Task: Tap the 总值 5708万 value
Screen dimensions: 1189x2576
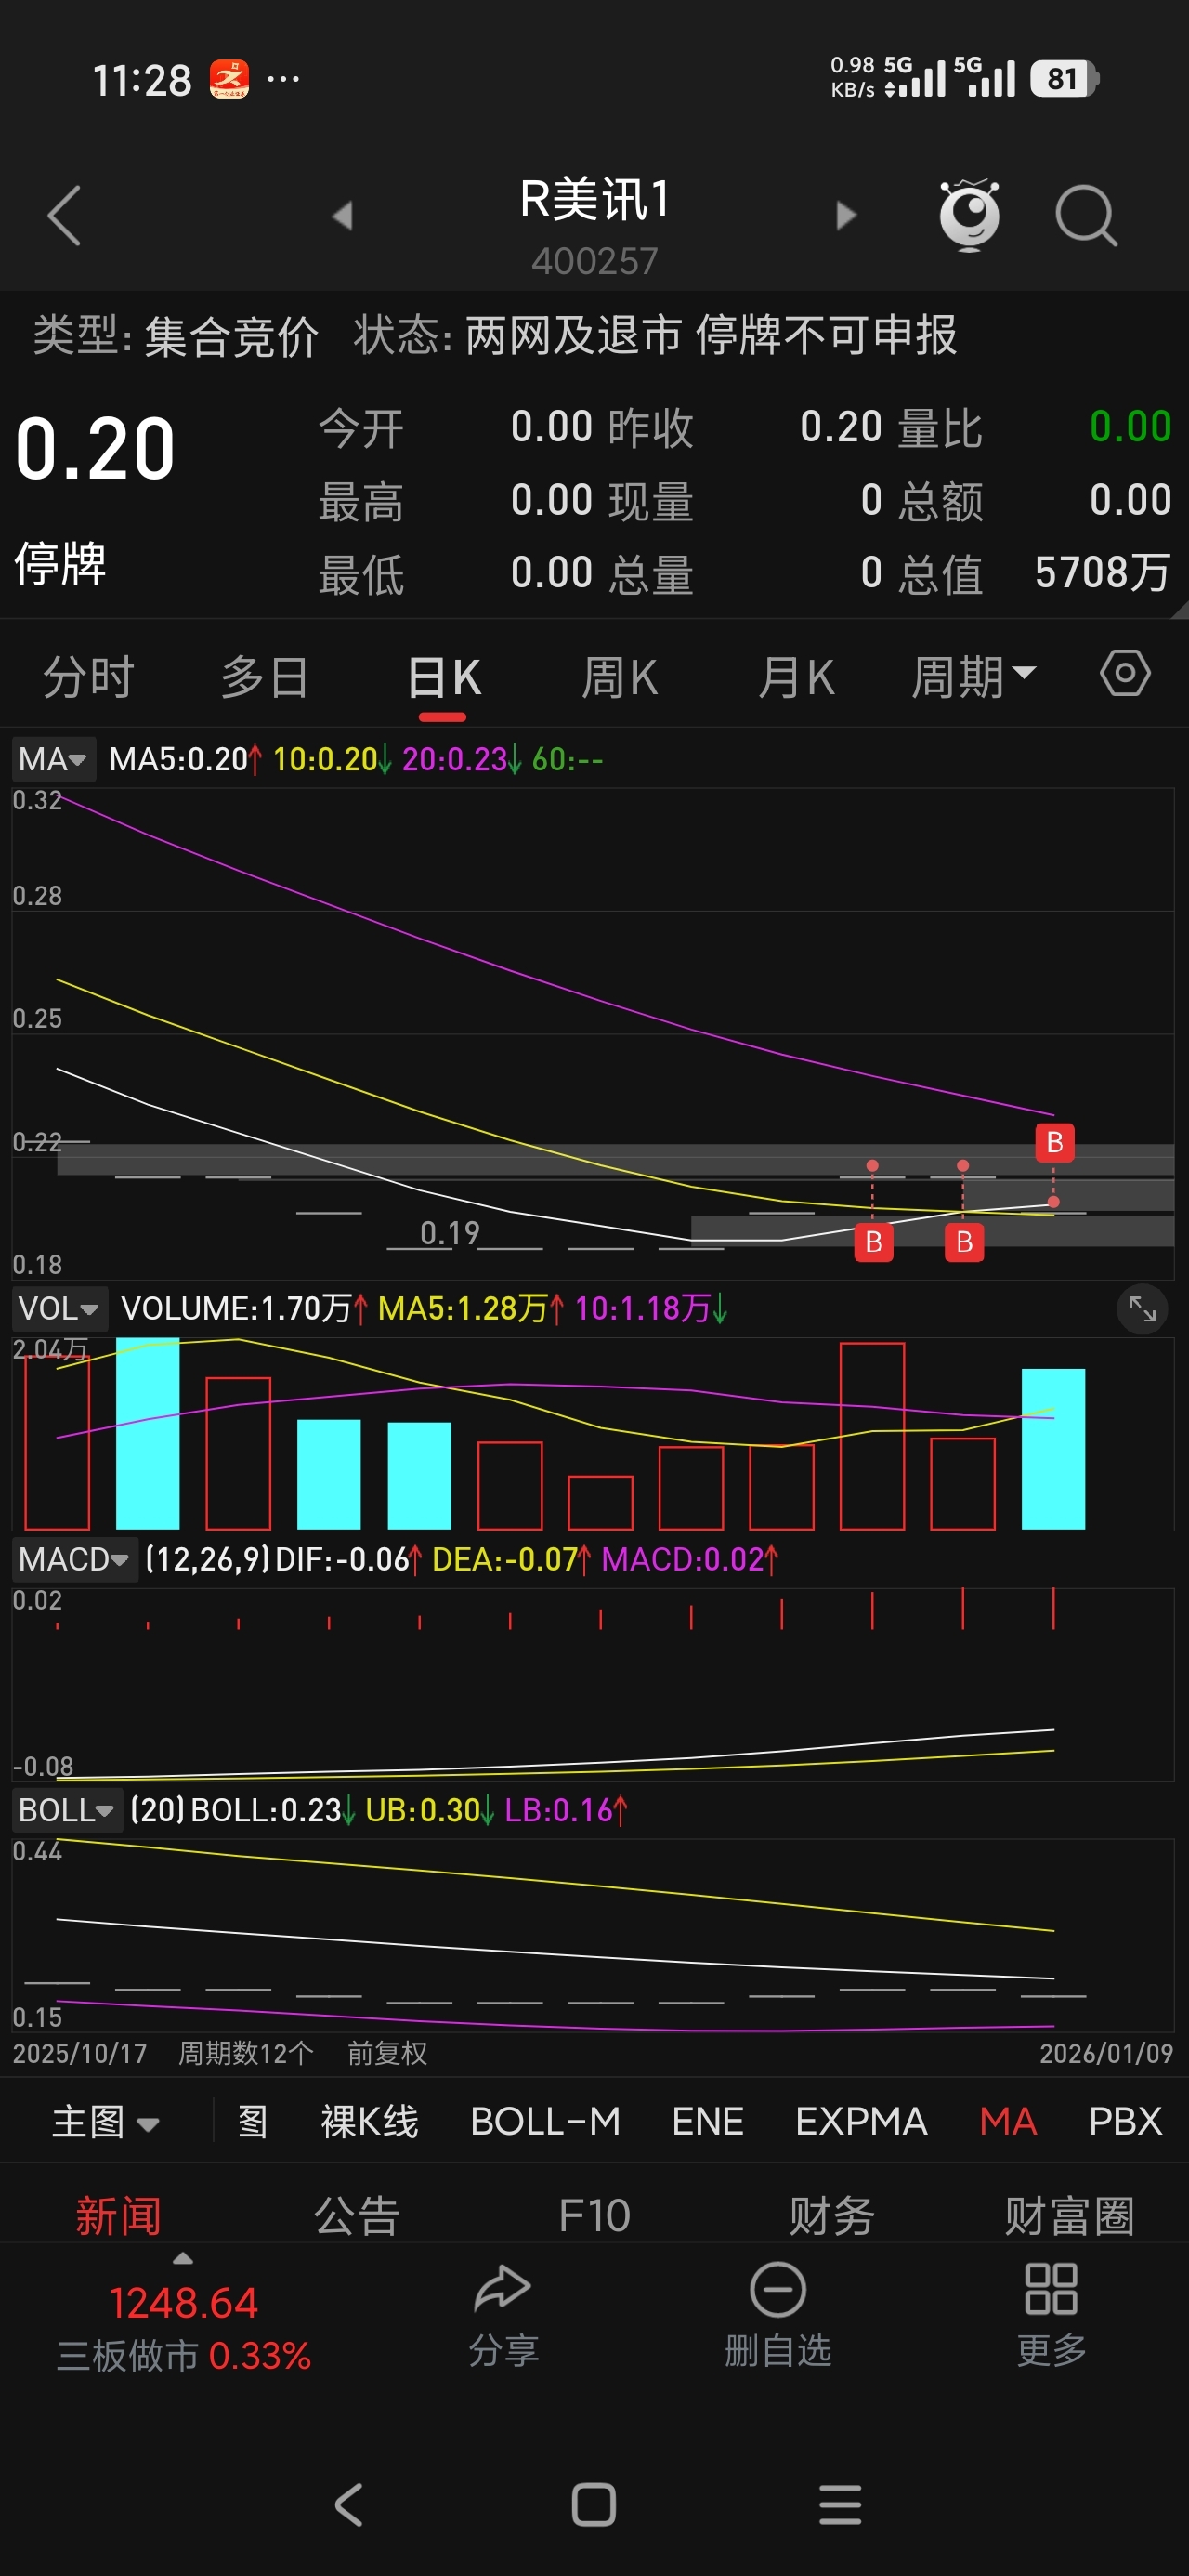Action: point(1102,572)
